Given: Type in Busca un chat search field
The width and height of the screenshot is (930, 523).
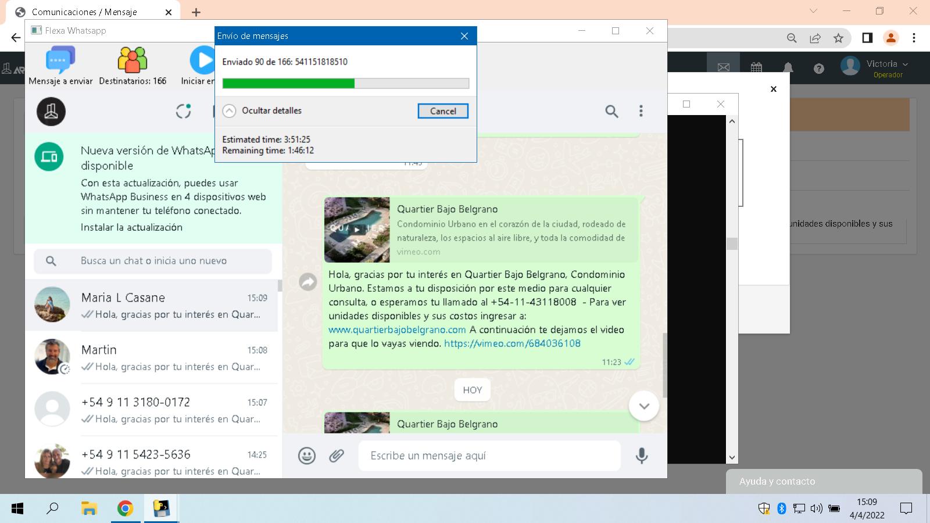Looking at the screenshot, I should point(153,261).
